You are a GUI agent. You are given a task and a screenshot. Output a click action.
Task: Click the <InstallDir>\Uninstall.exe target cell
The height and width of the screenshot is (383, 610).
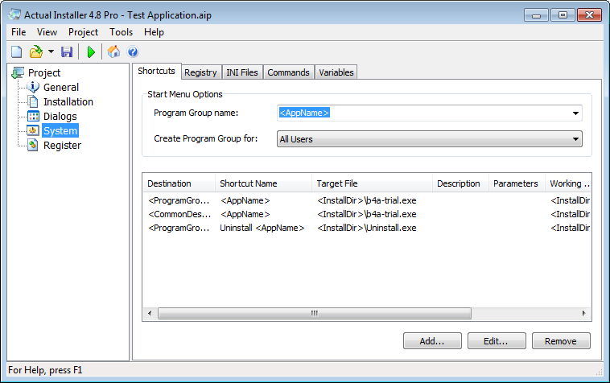[367, 228]
